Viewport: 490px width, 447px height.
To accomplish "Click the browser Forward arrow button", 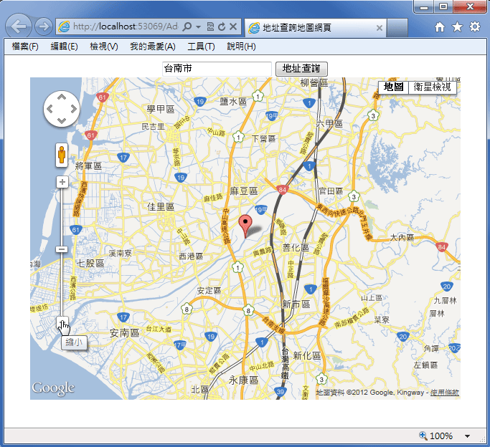I will coord(43,27).
